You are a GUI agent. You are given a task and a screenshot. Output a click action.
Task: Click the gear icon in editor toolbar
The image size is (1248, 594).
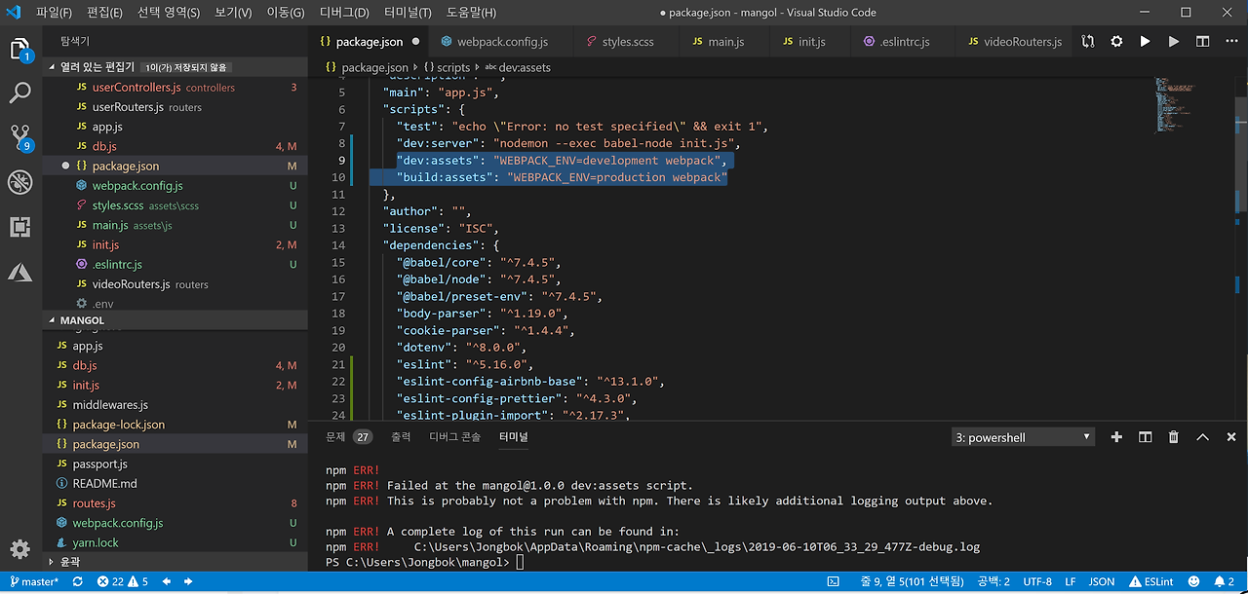click(x=1116, y=42)
